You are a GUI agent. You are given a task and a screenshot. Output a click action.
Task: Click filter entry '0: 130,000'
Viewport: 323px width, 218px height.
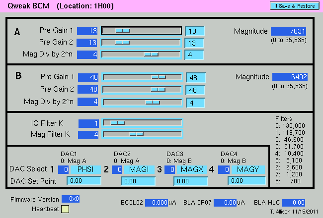point(290,126)
